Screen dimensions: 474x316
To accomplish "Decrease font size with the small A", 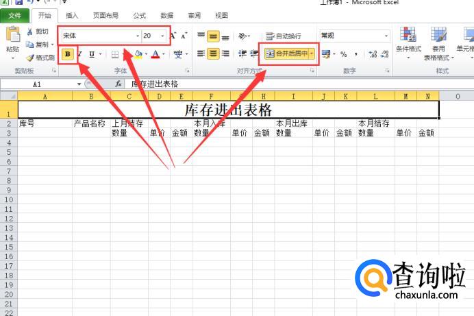I will pyautogui.click(x=184, y=36).
